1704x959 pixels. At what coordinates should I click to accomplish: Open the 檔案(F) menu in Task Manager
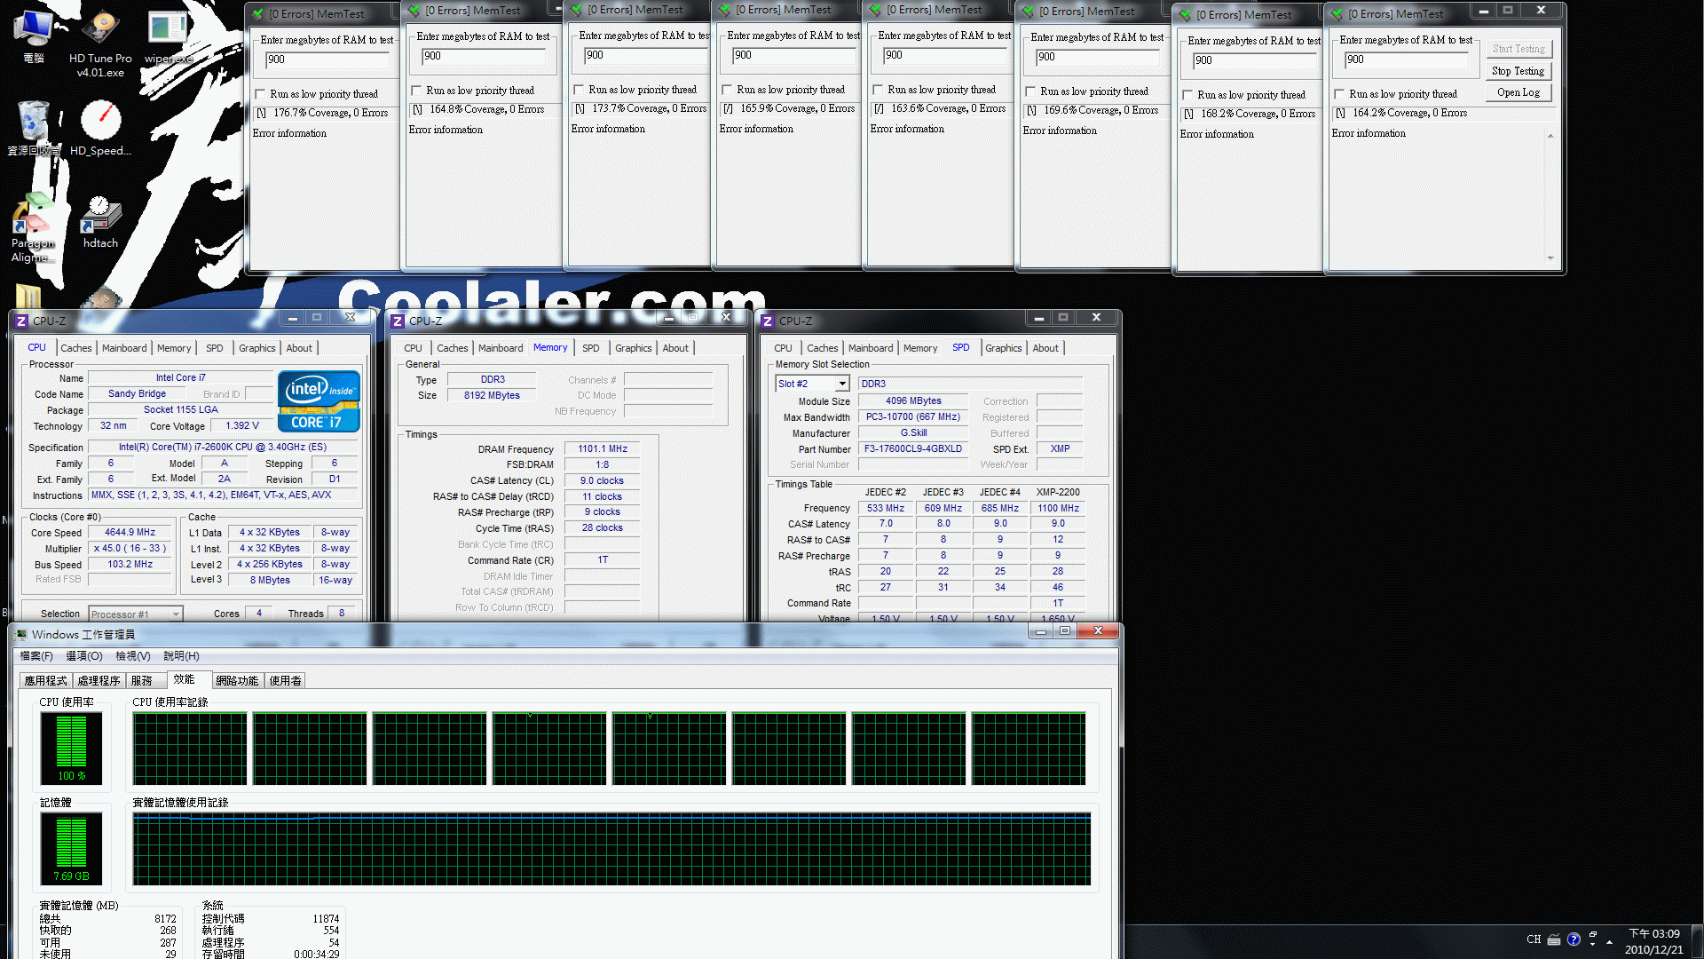point(36,656)
